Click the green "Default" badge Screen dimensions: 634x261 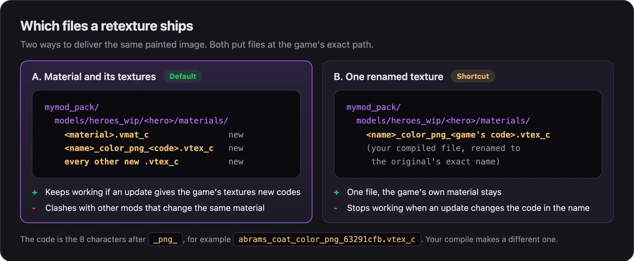pos(182,76)
